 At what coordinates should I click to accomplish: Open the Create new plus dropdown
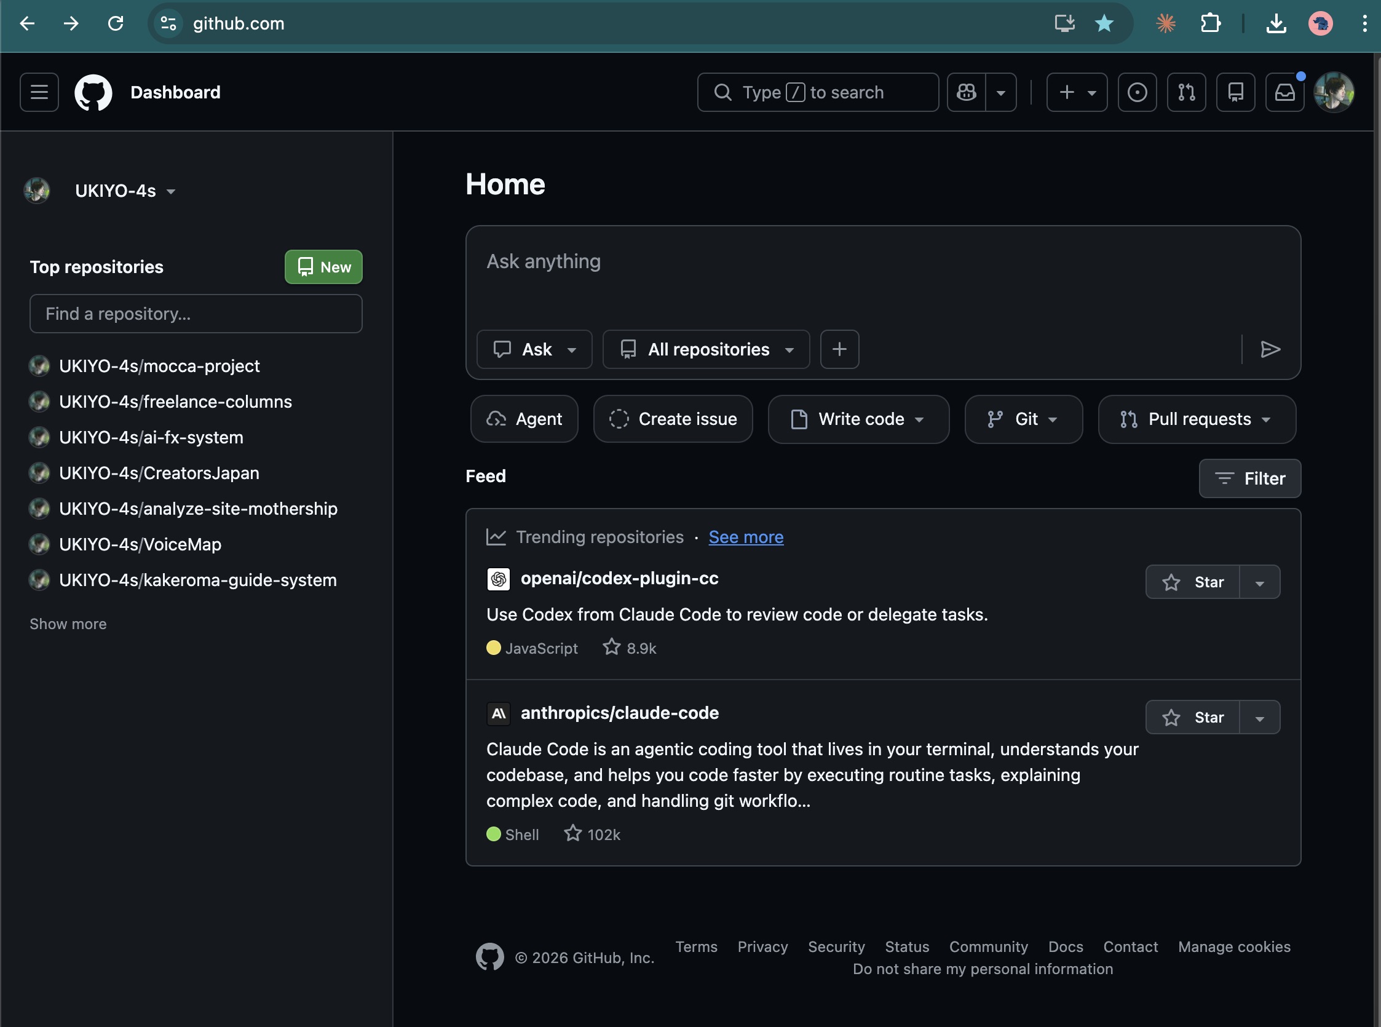(x=1077, y=93)
